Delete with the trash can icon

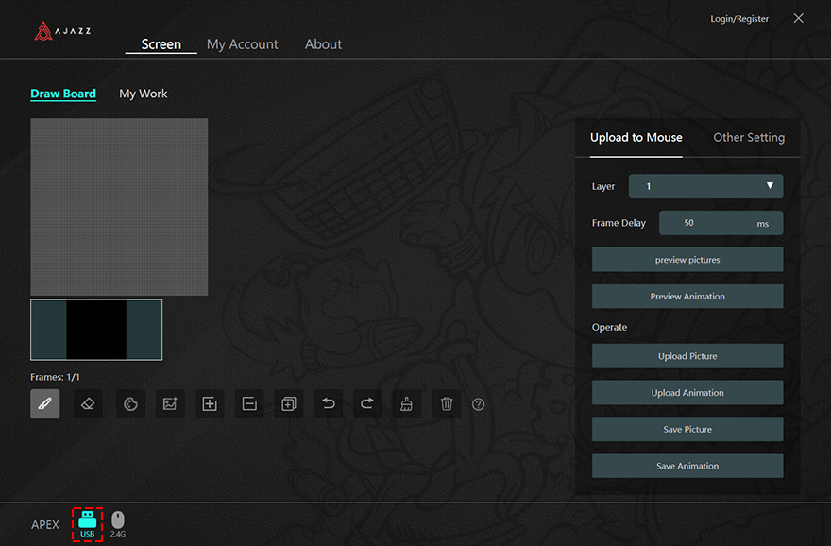coord(447,404)
